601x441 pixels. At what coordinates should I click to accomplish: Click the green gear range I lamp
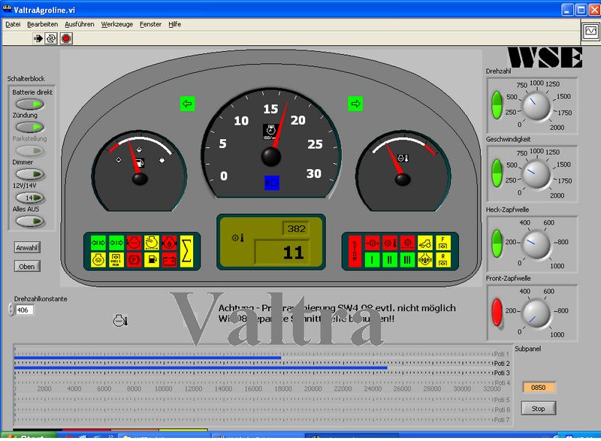point(371,260)
